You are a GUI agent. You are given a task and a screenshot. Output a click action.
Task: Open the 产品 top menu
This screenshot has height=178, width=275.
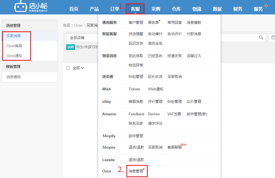click(x=94, y=9)
